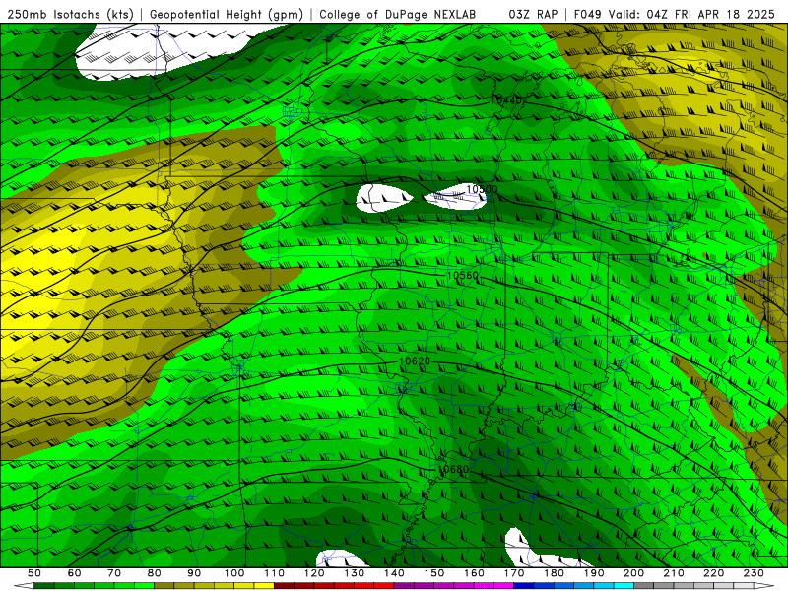Select the brightest magenta swatch in color bar
788x591 pixels.
(504, 585)
